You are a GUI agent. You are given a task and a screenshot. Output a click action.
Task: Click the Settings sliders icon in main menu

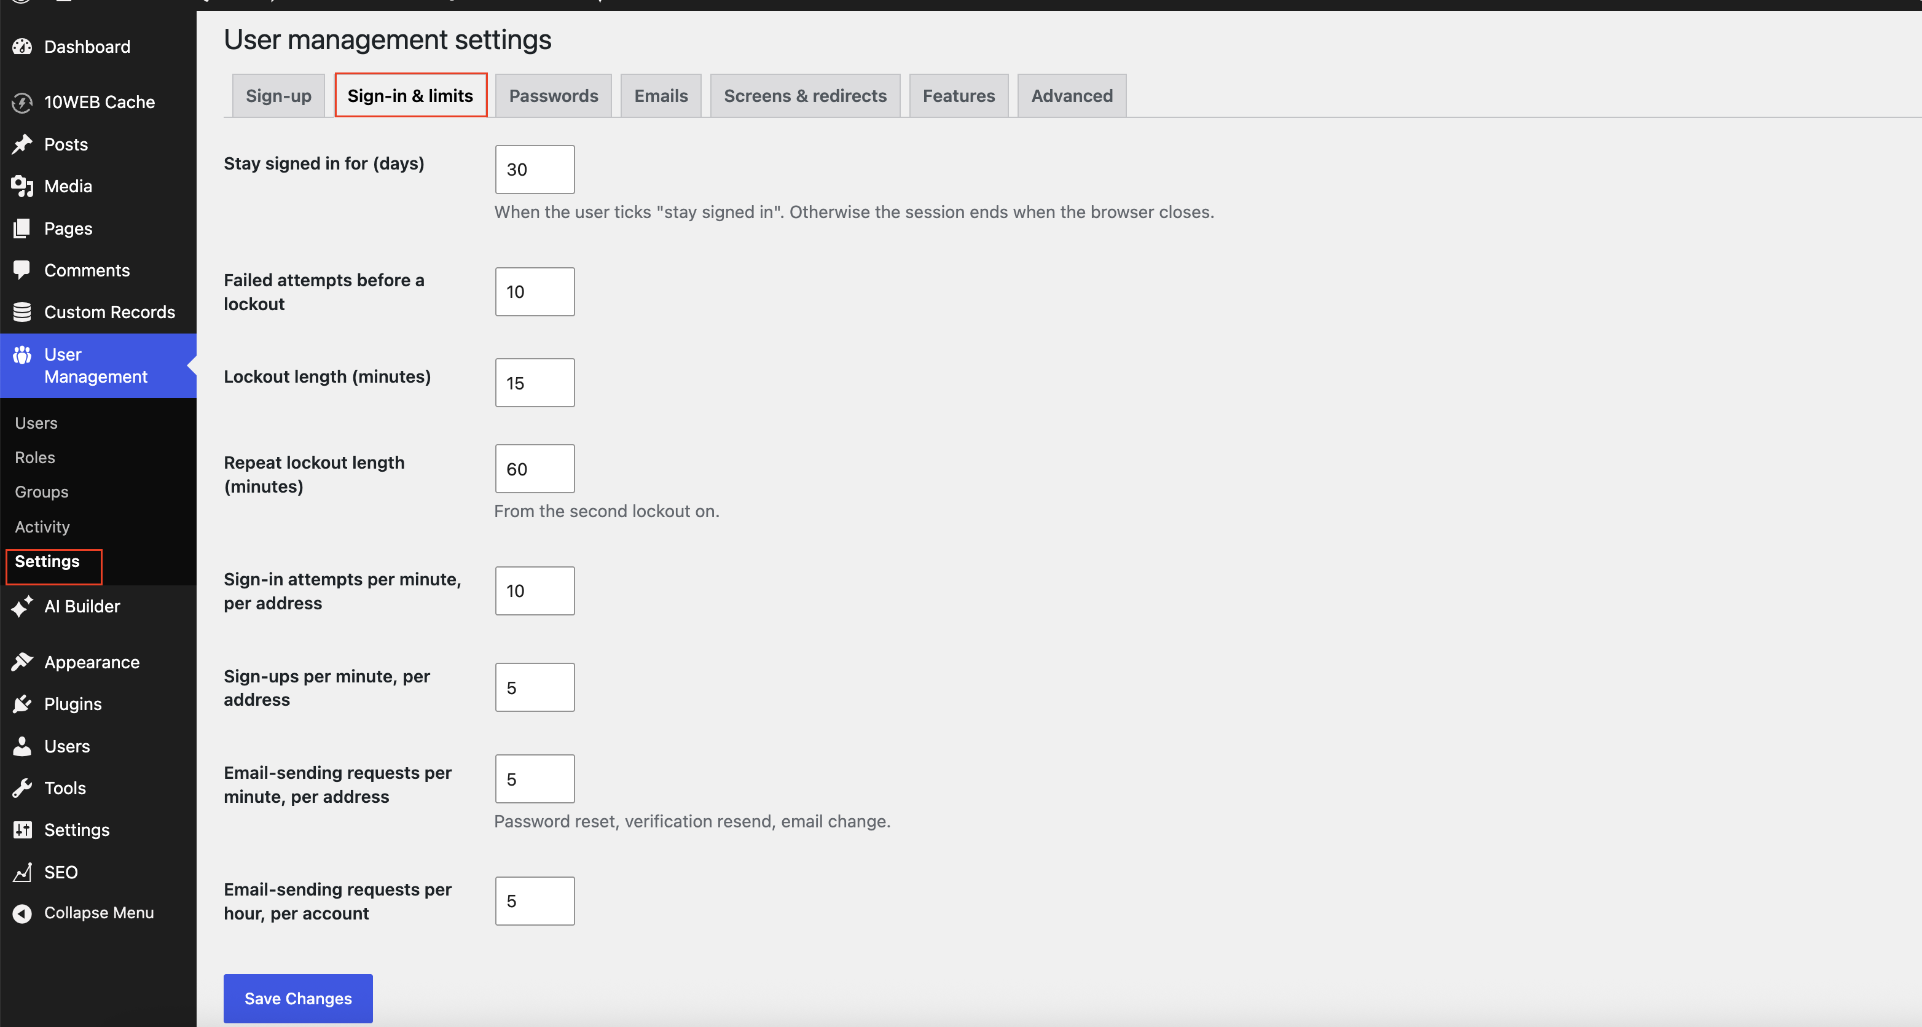[22, 829]
